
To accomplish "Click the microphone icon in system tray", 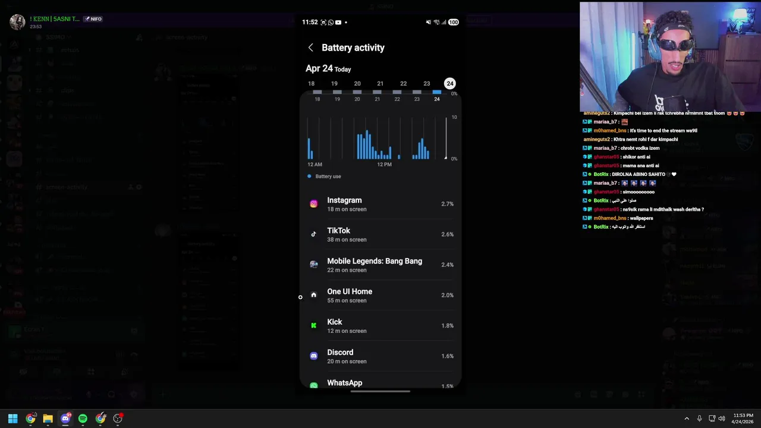I will pos(699,418).
